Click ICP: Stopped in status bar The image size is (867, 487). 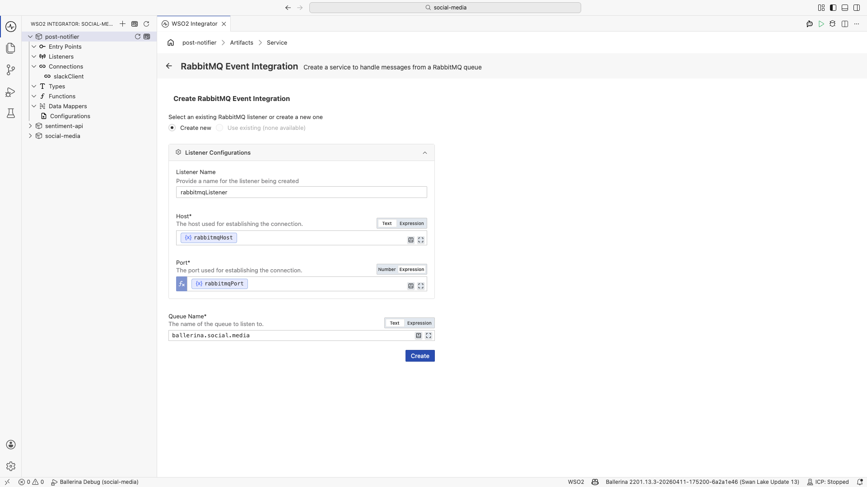pyautogui.click(x=828, y=482)
